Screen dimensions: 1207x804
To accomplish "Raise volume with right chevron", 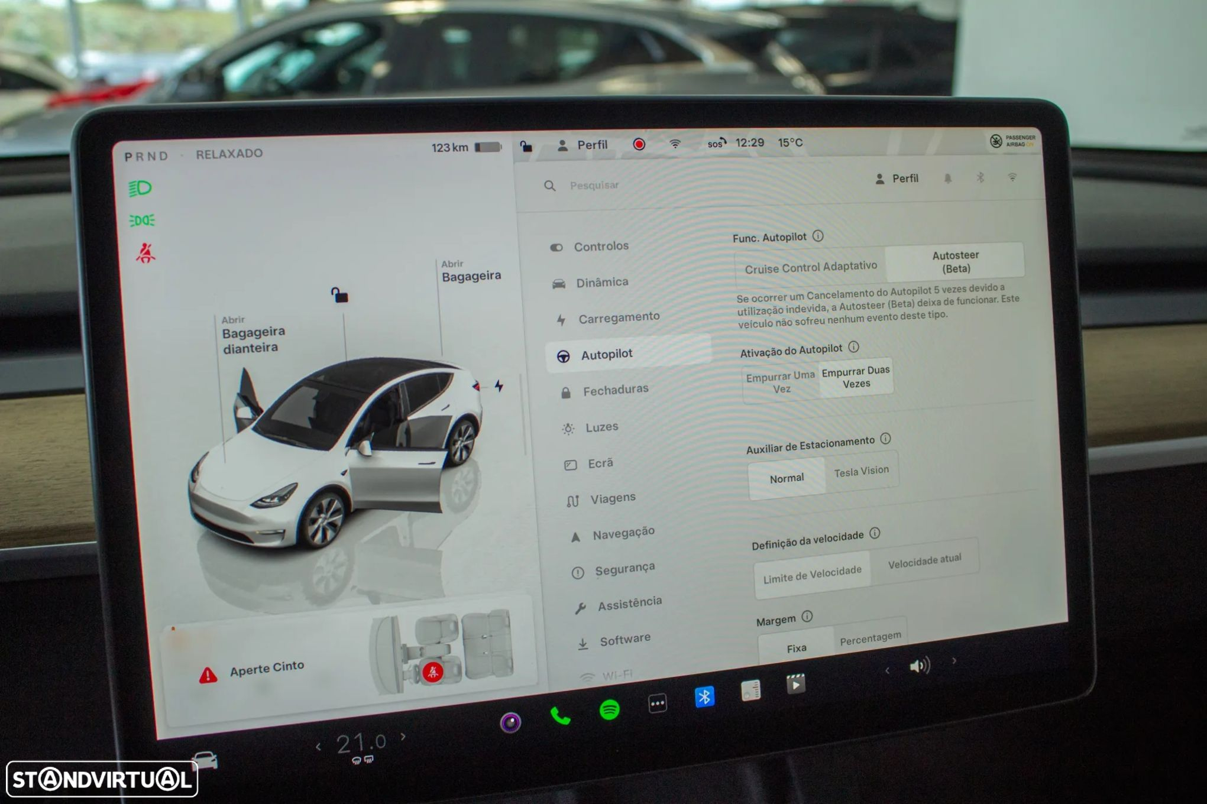I will (954, 661).
